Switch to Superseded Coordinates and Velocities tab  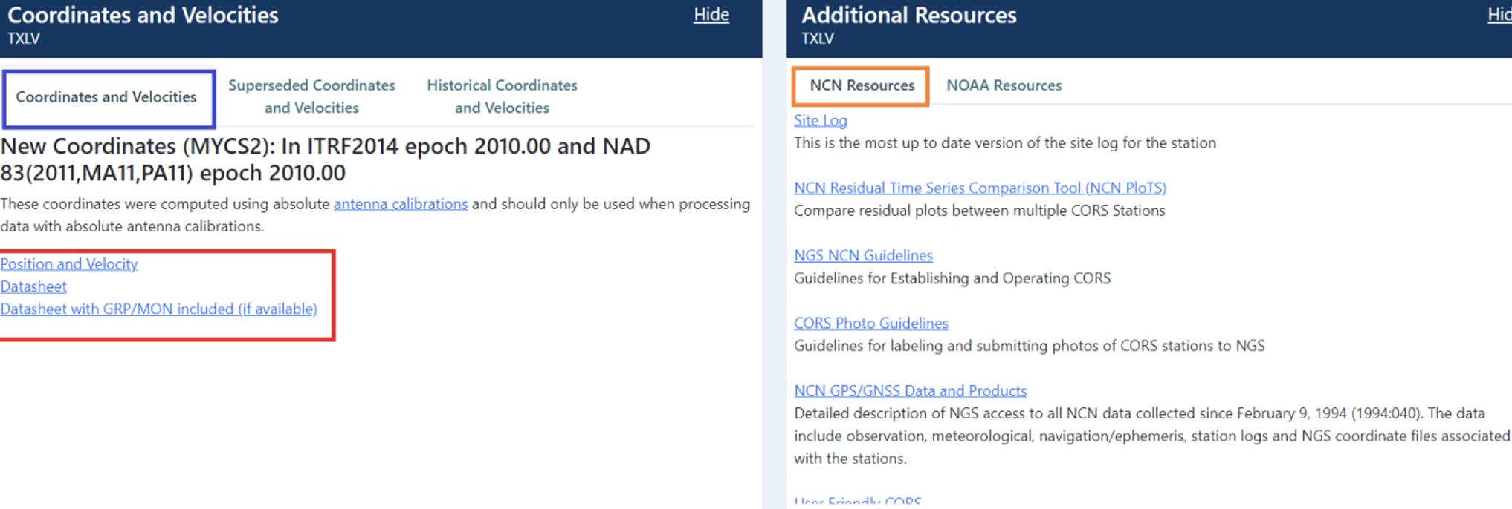pos(311,96)
